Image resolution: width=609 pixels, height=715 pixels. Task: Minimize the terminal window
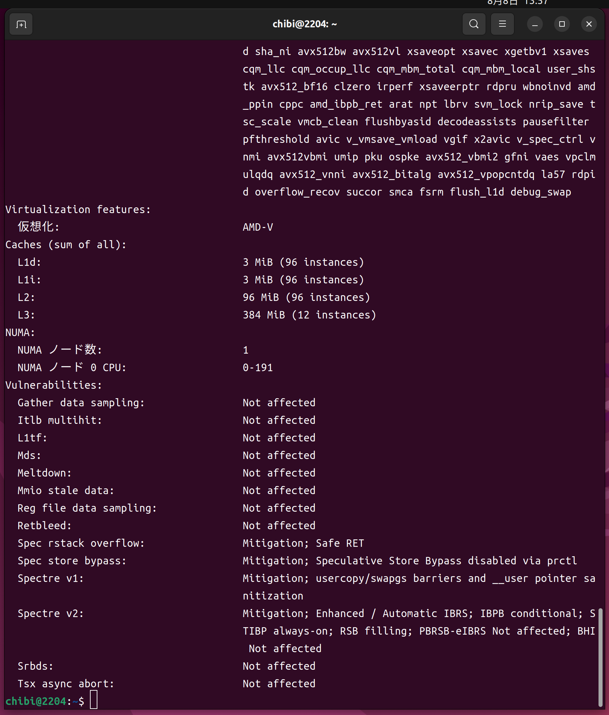535,24
